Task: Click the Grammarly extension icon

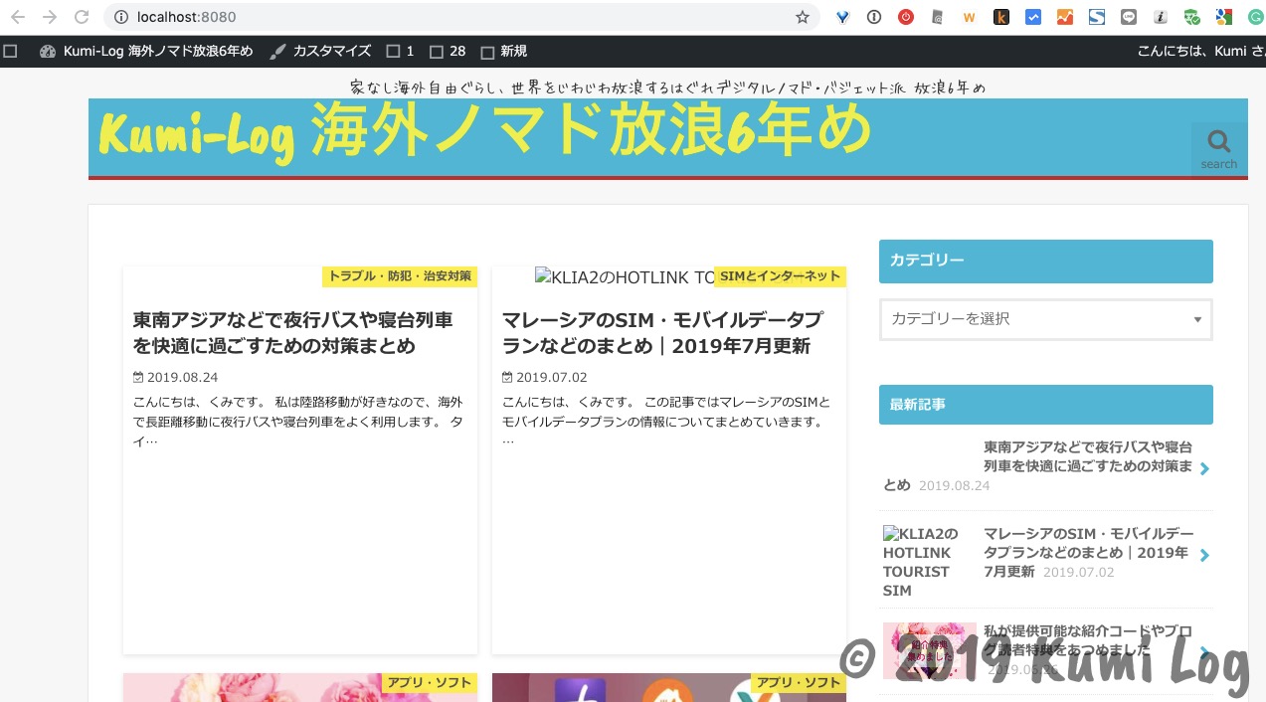Action: (1255, 17)
